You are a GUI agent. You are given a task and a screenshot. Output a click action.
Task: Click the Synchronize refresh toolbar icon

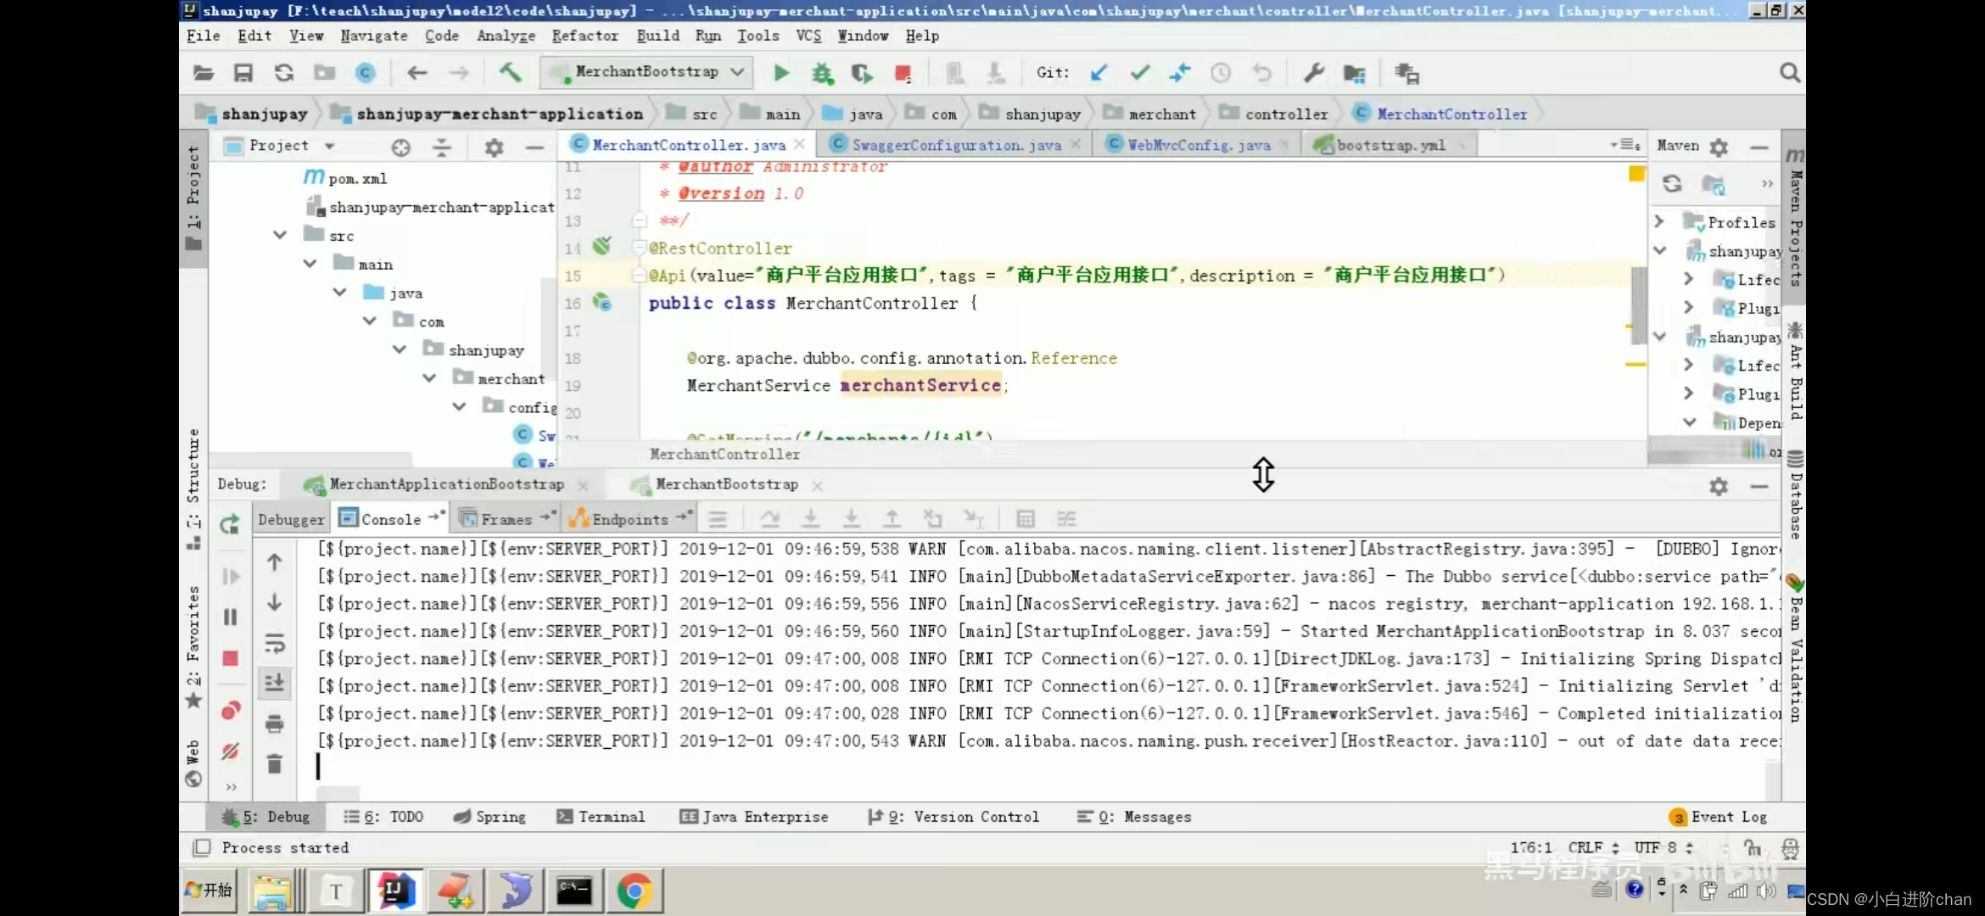coord(284,73)
